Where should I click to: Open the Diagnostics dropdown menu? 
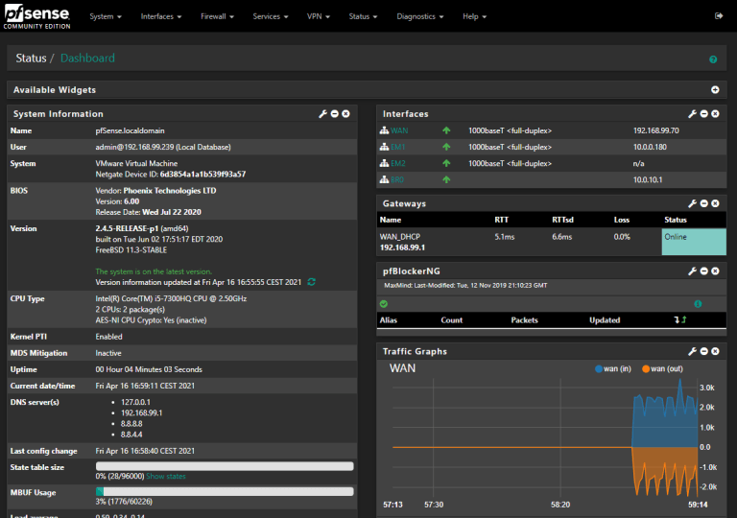click(x=419, y=16)
